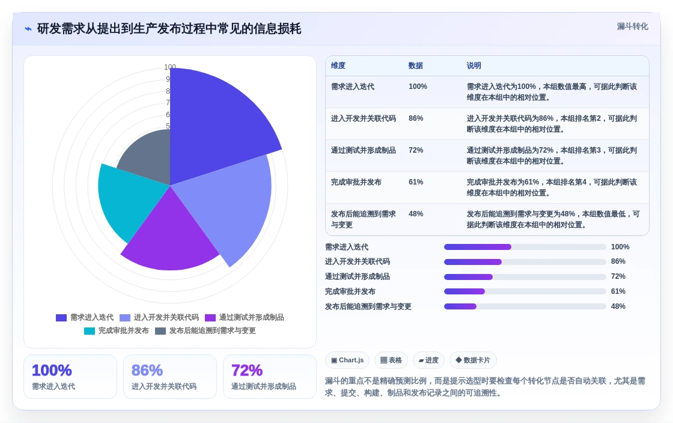The height and width of the screenshot is (423, 673).
Task: Click the 100 axis label on chart
Action: coord(170,67)
